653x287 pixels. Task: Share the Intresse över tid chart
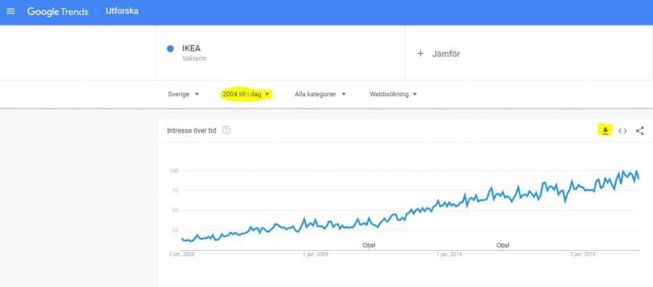pos(640,131)
